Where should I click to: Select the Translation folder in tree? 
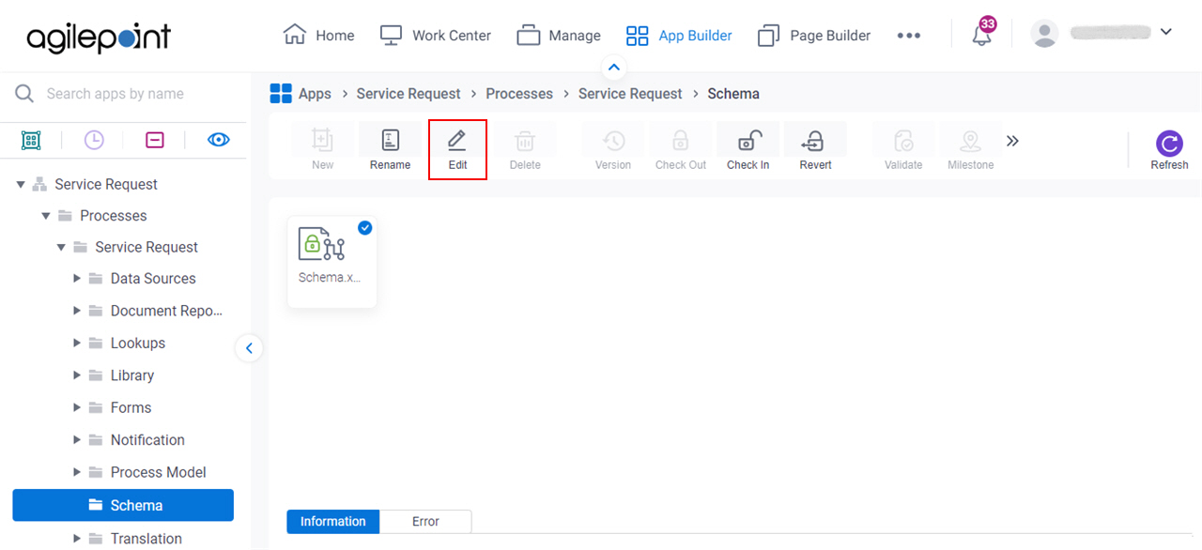(x=146, y=539)
